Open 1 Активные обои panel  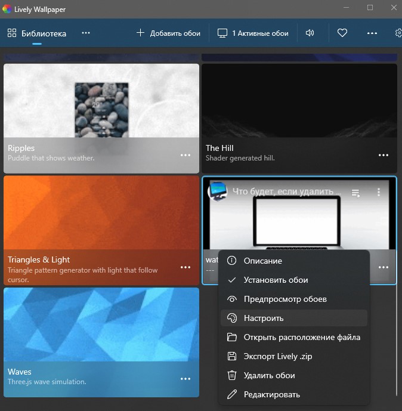coord(253,33)
